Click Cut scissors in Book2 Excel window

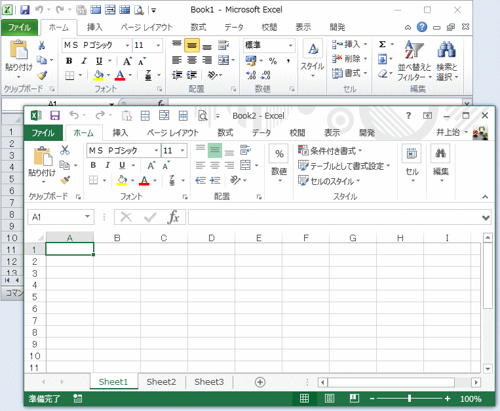coord(65,150)
